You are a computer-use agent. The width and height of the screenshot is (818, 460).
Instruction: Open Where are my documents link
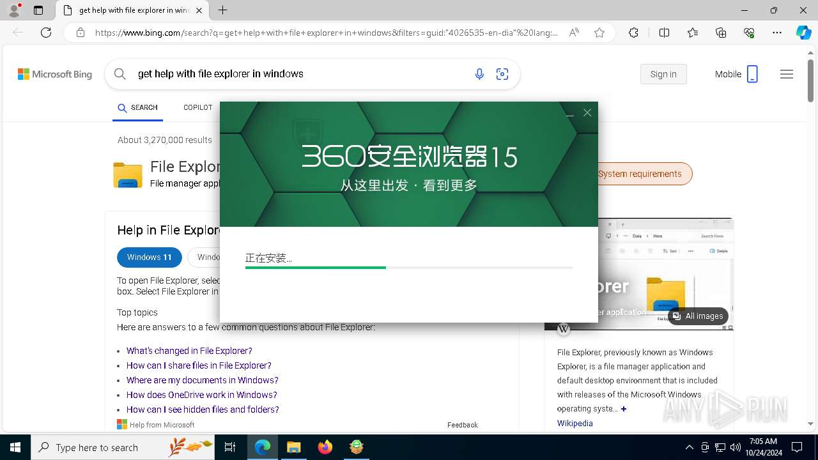click(203, 380)
